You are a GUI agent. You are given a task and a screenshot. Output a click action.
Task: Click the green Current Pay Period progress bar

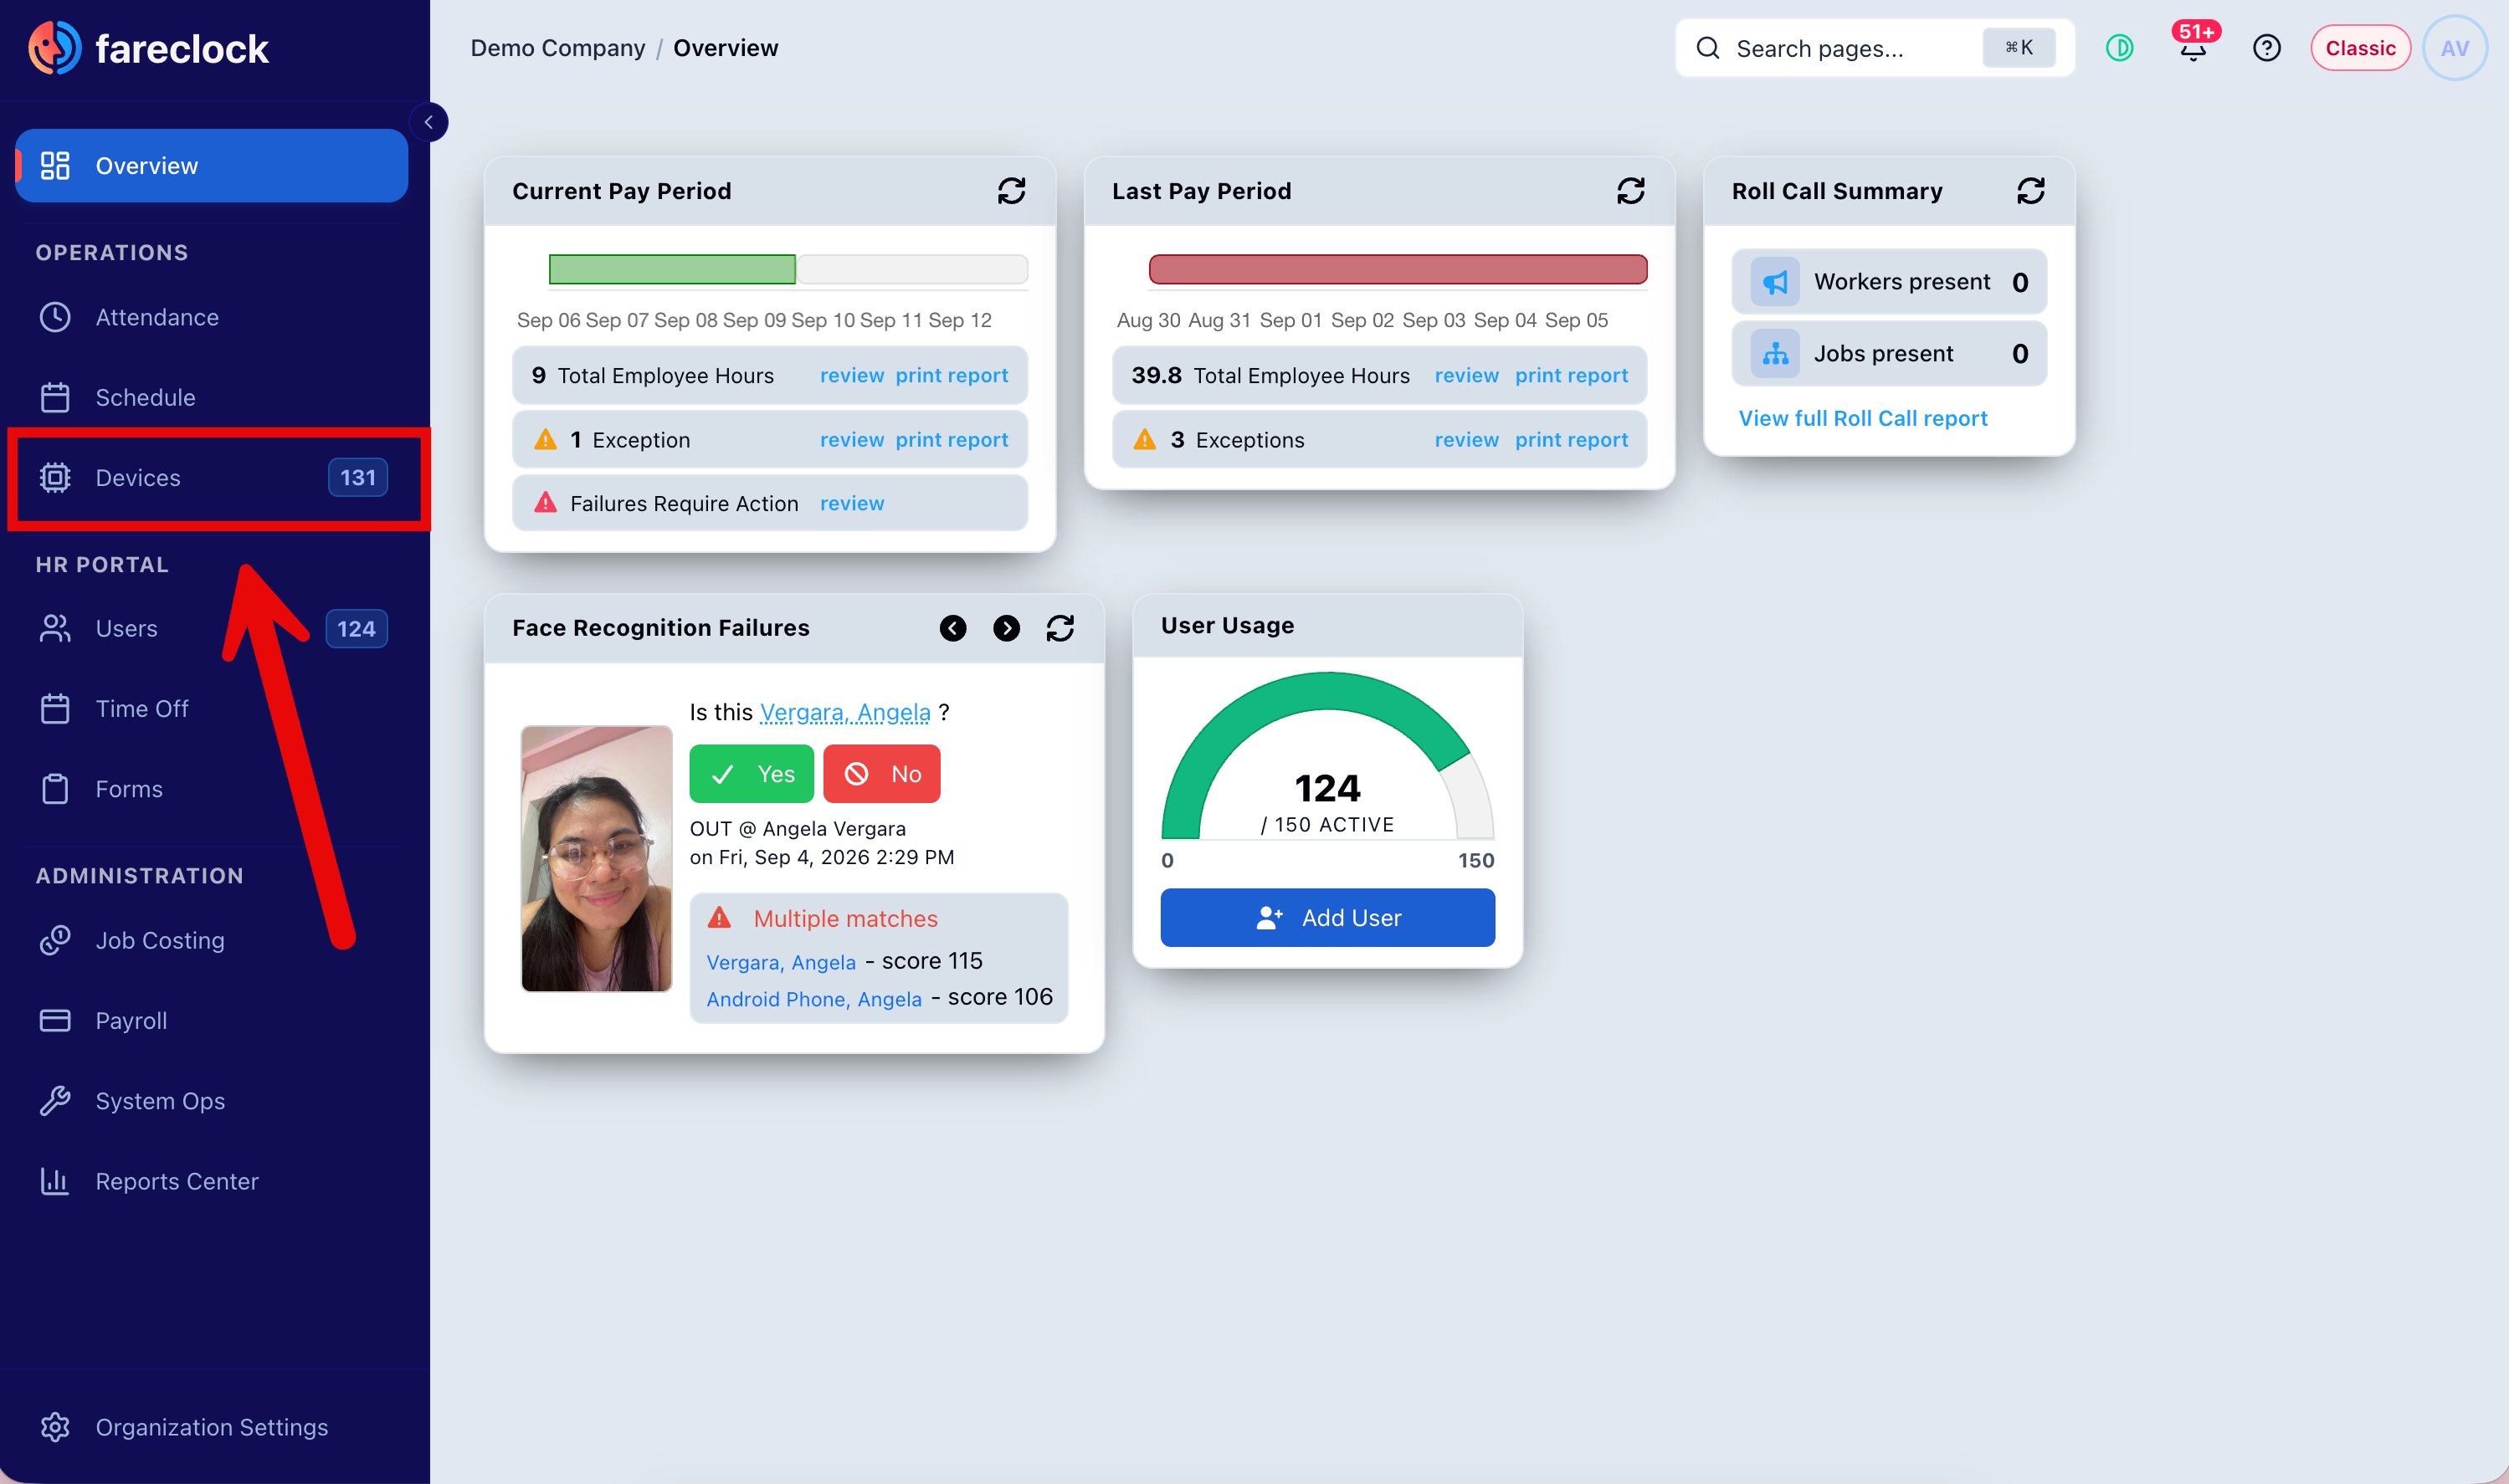672,269
